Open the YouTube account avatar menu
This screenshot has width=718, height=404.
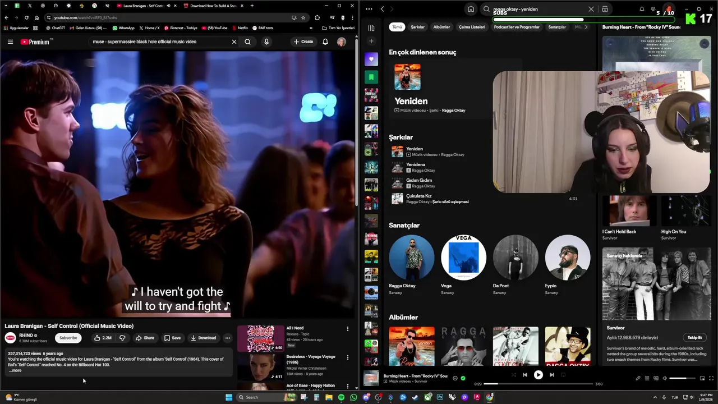point(341,42)
